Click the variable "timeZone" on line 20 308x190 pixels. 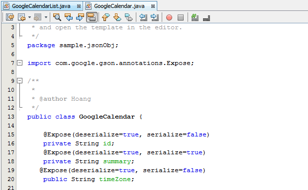pos(115,179)
